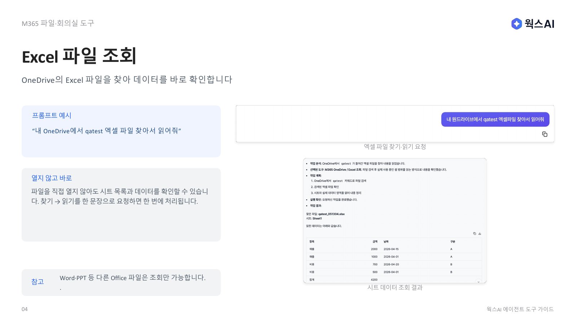
Task: Click the 웍스AI hexagon logo icon
Action: click(516, 24)
